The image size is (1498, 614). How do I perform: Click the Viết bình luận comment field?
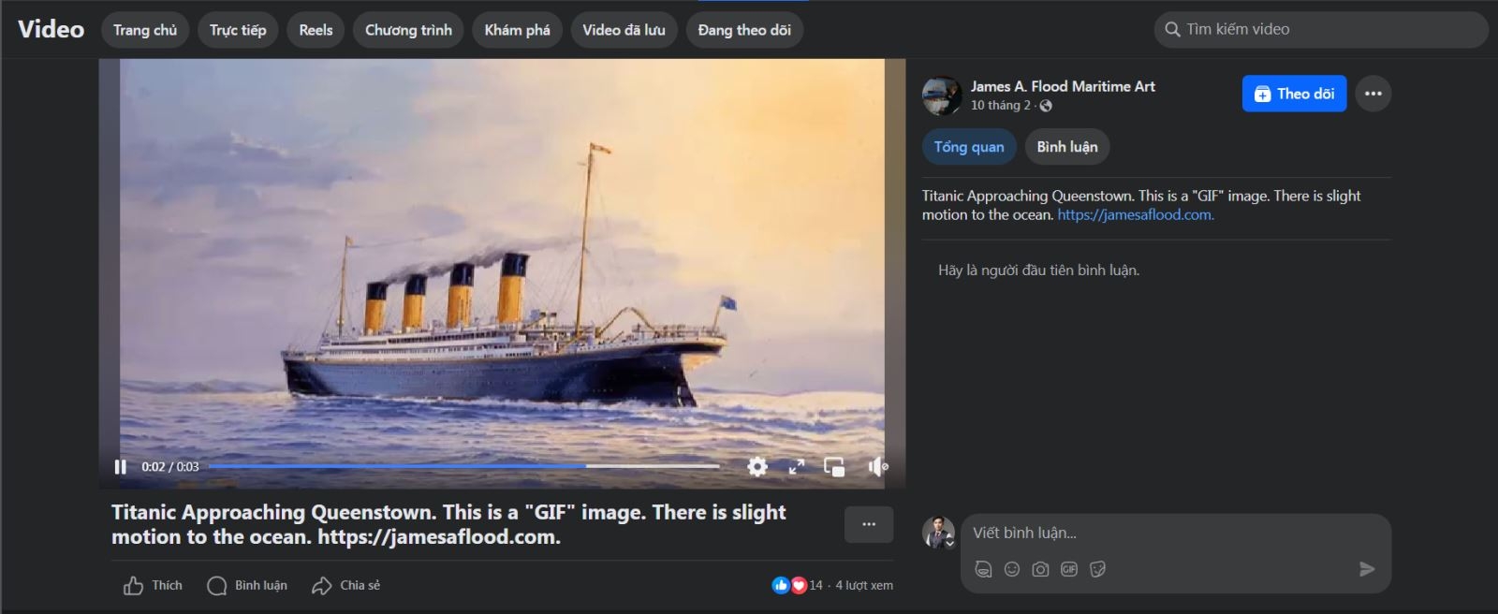point(1175,533)
